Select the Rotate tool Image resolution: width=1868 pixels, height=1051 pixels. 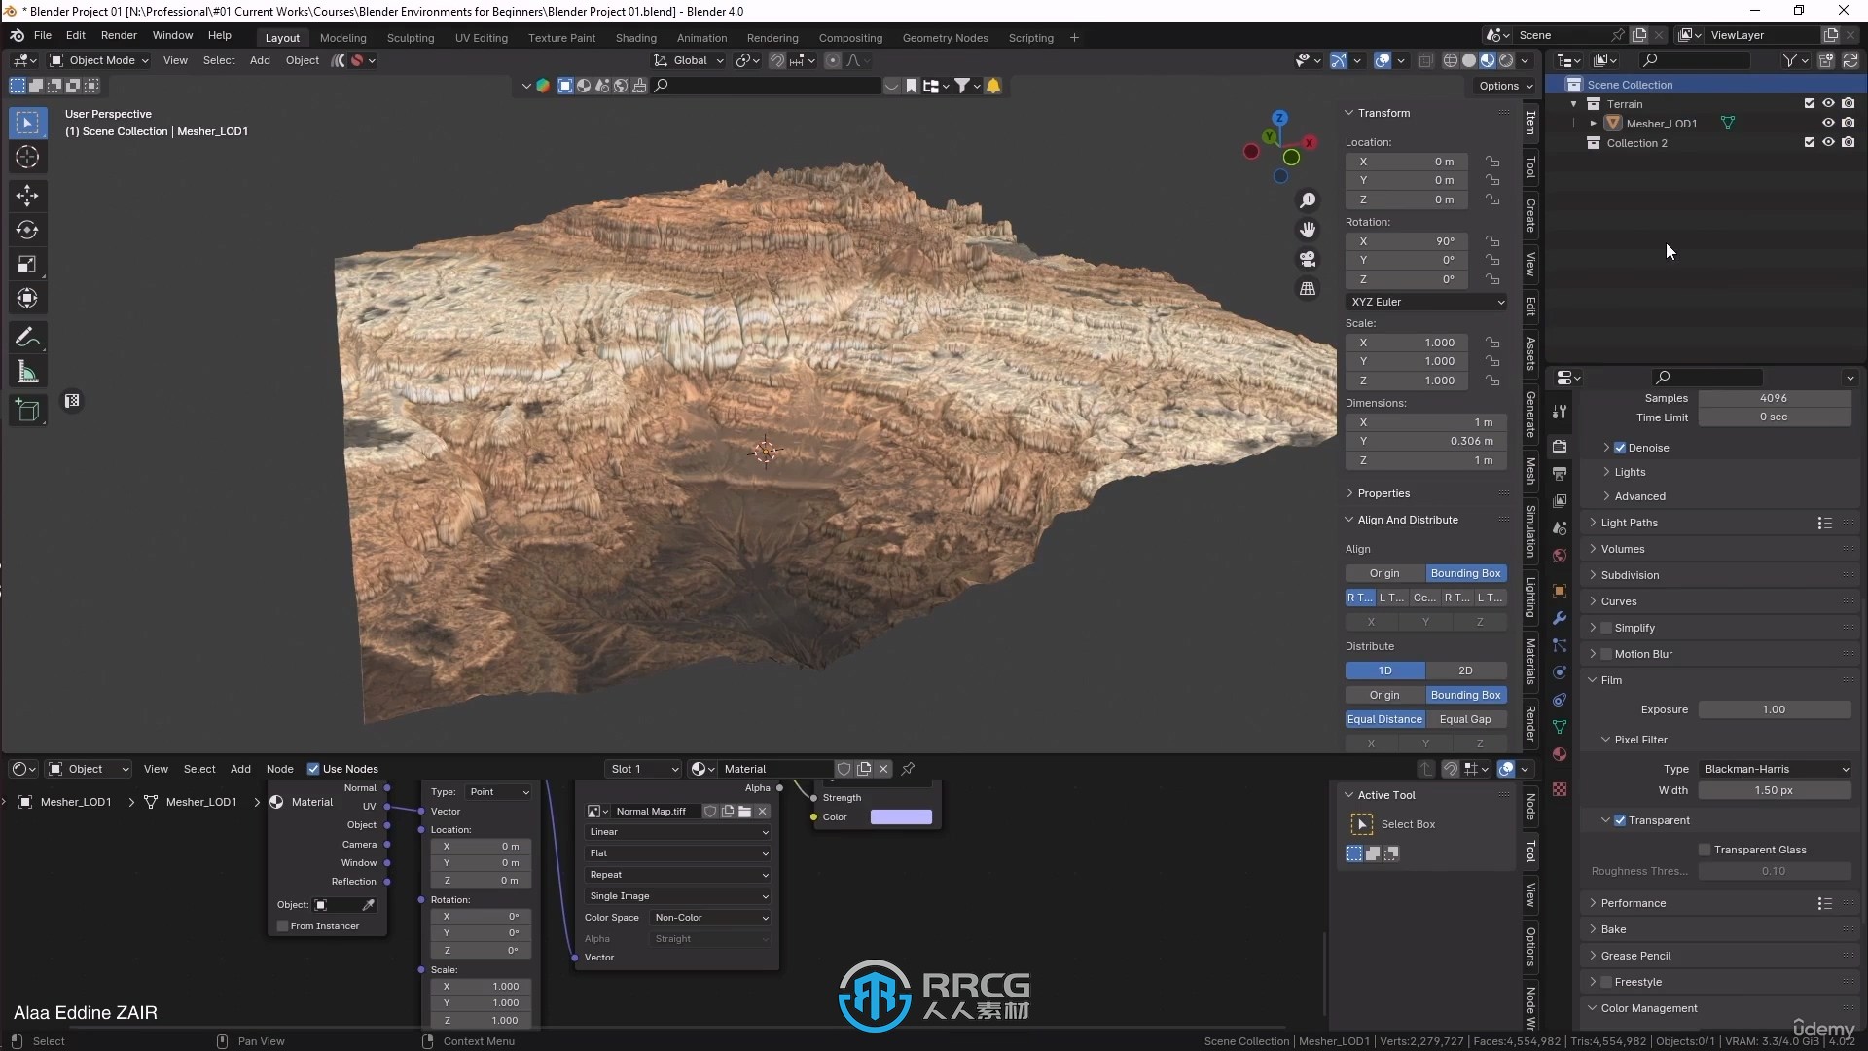tap(27, 230)
